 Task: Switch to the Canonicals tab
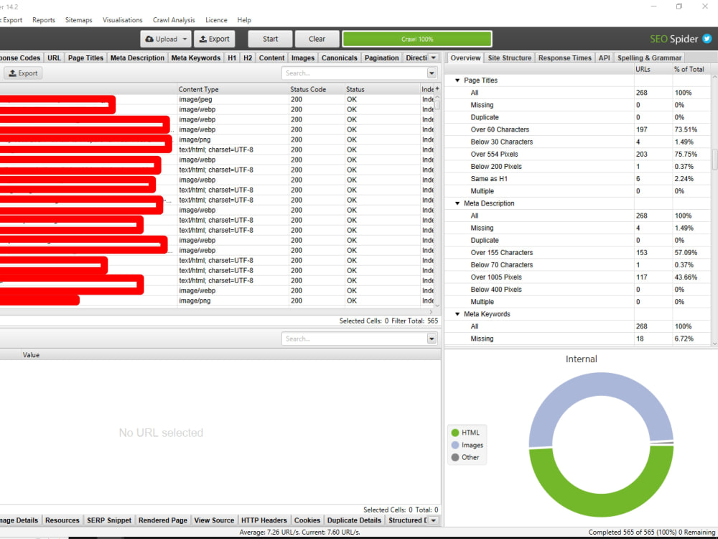(x=340, y=57)
